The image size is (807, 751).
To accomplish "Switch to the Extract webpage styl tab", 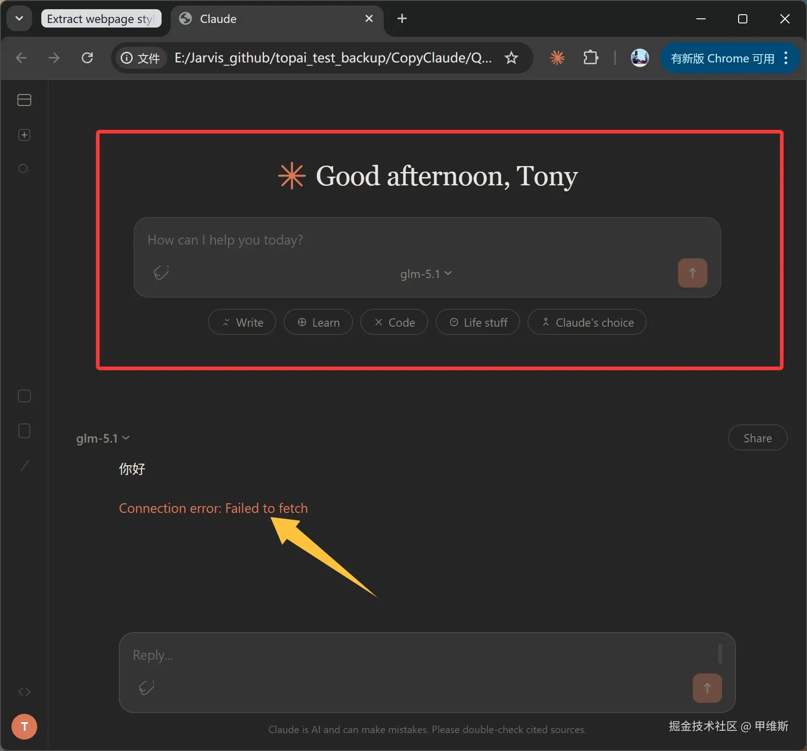I will [x=101, y=18].
